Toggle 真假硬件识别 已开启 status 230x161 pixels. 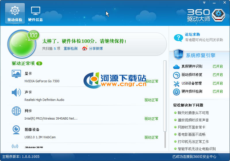(x=218, y=66)
